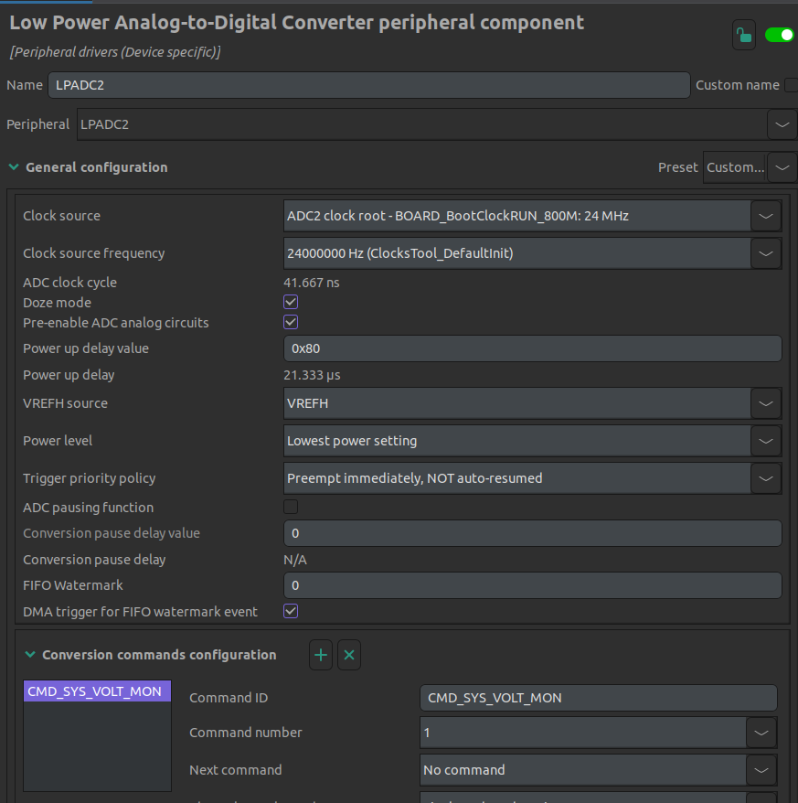The image size is (798, 803).
Task: Open the Trigger priority policy dropdown
Action: pyautogui.click(x=765, y=478)
